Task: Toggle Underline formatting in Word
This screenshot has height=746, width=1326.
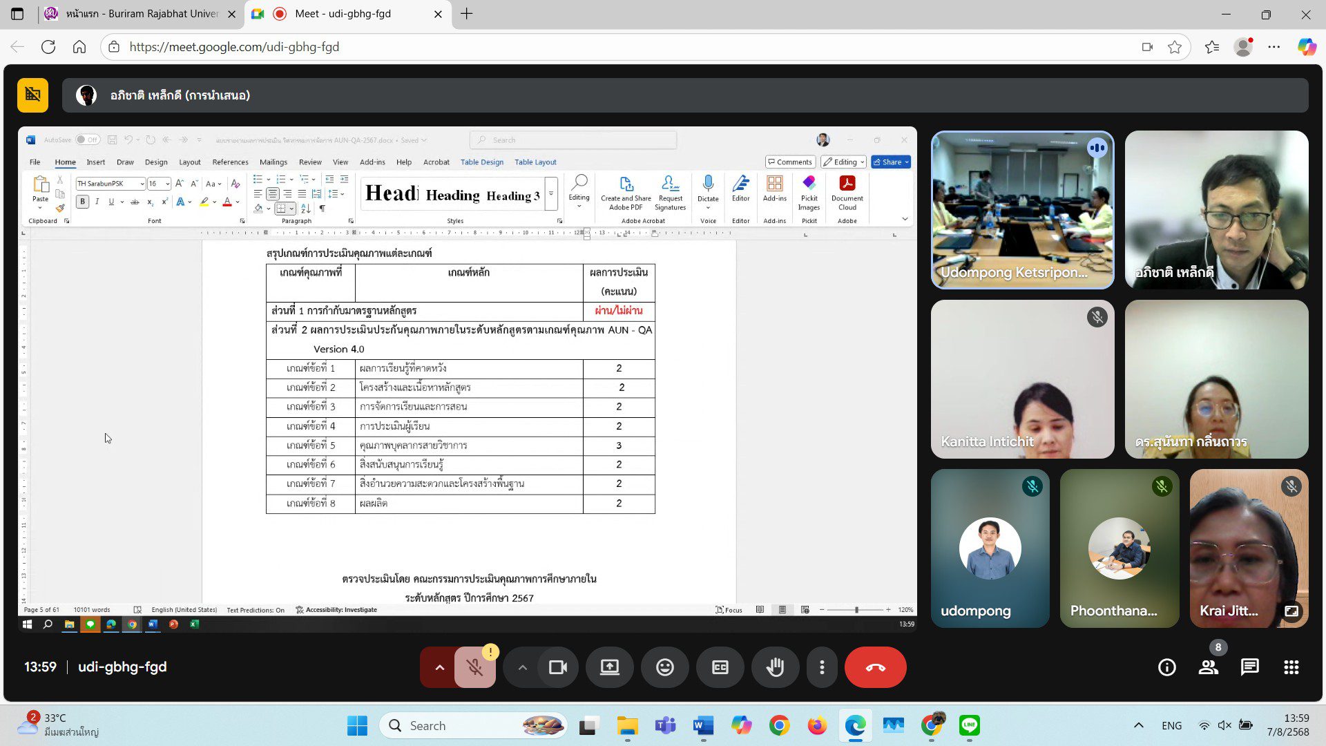Action: pos(110,202)
